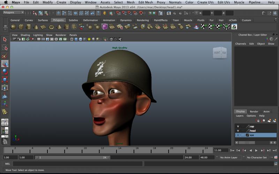
Task: Open the viewport Shading menu
Action: coord(25,35)
